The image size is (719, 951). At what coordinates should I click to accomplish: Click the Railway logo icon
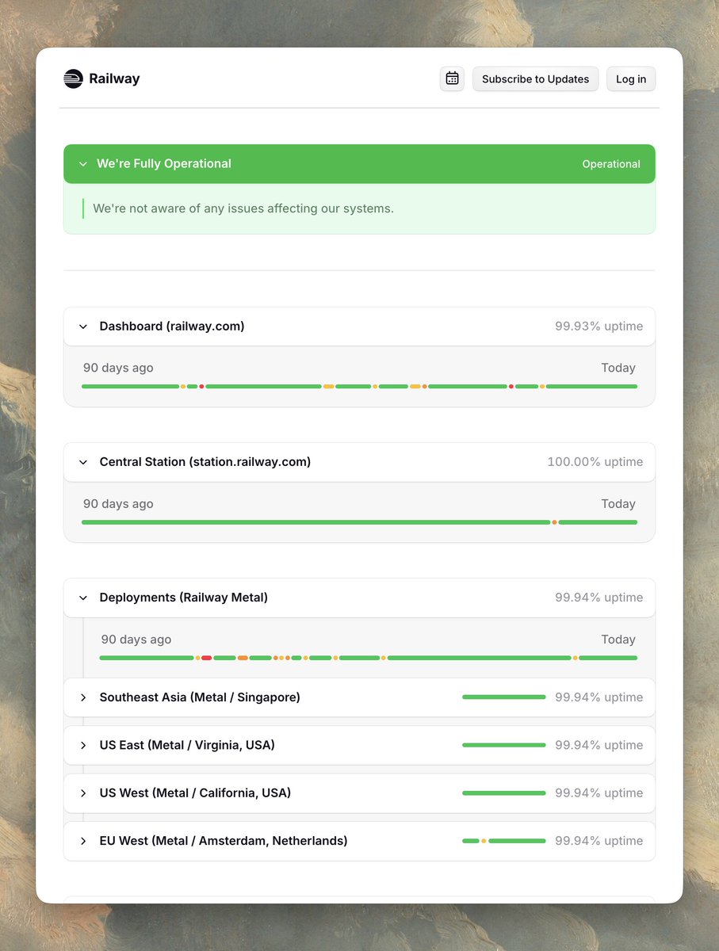pyautogui.click(x=73, y=78)
